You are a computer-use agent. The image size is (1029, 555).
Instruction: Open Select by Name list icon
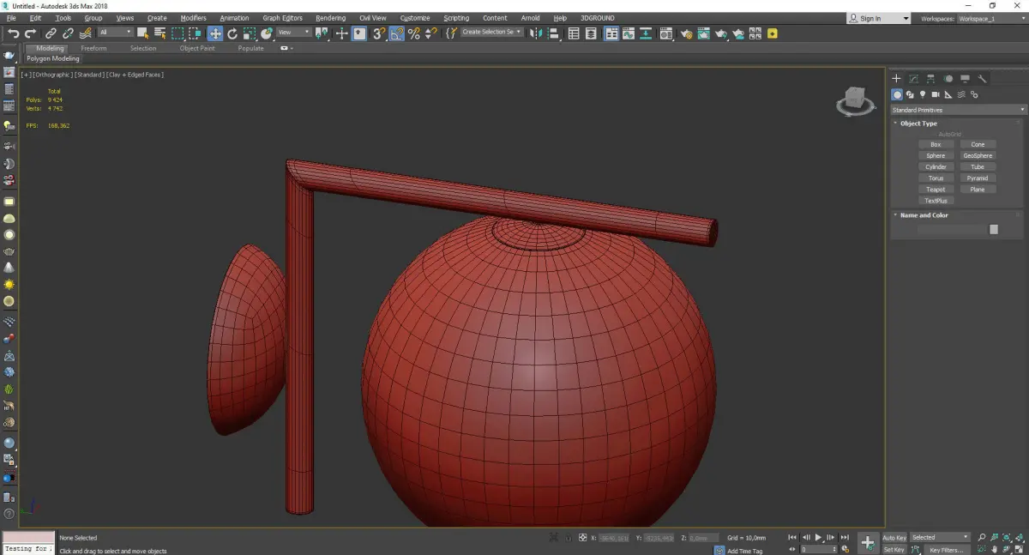coord(160,33)
